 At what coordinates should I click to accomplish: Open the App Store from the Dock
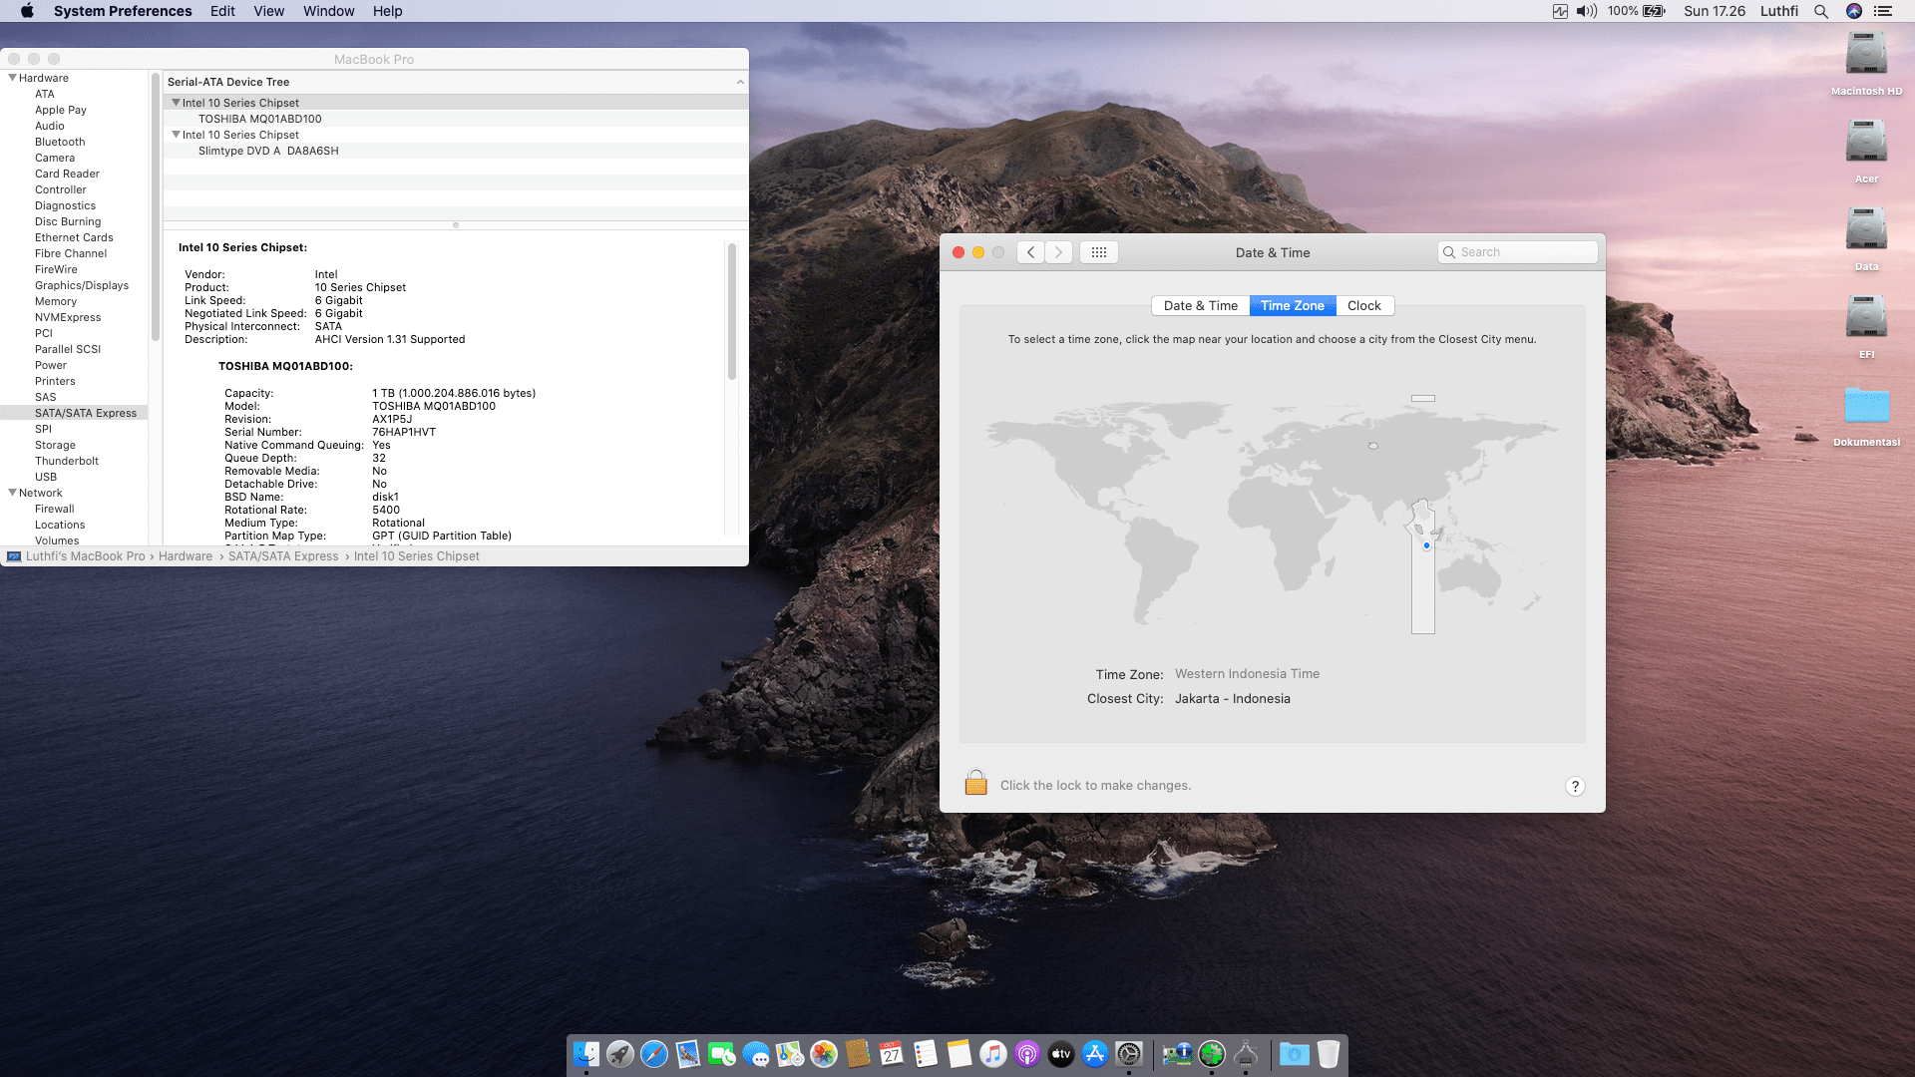pos(1094,1054)
